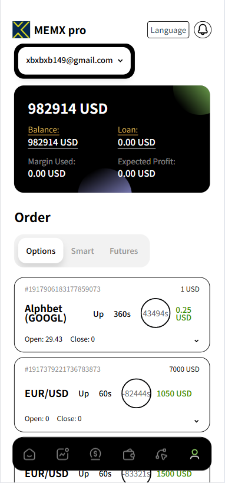
Task: Open the Balance 982914 USD link
Action: (x=52, y=143)
